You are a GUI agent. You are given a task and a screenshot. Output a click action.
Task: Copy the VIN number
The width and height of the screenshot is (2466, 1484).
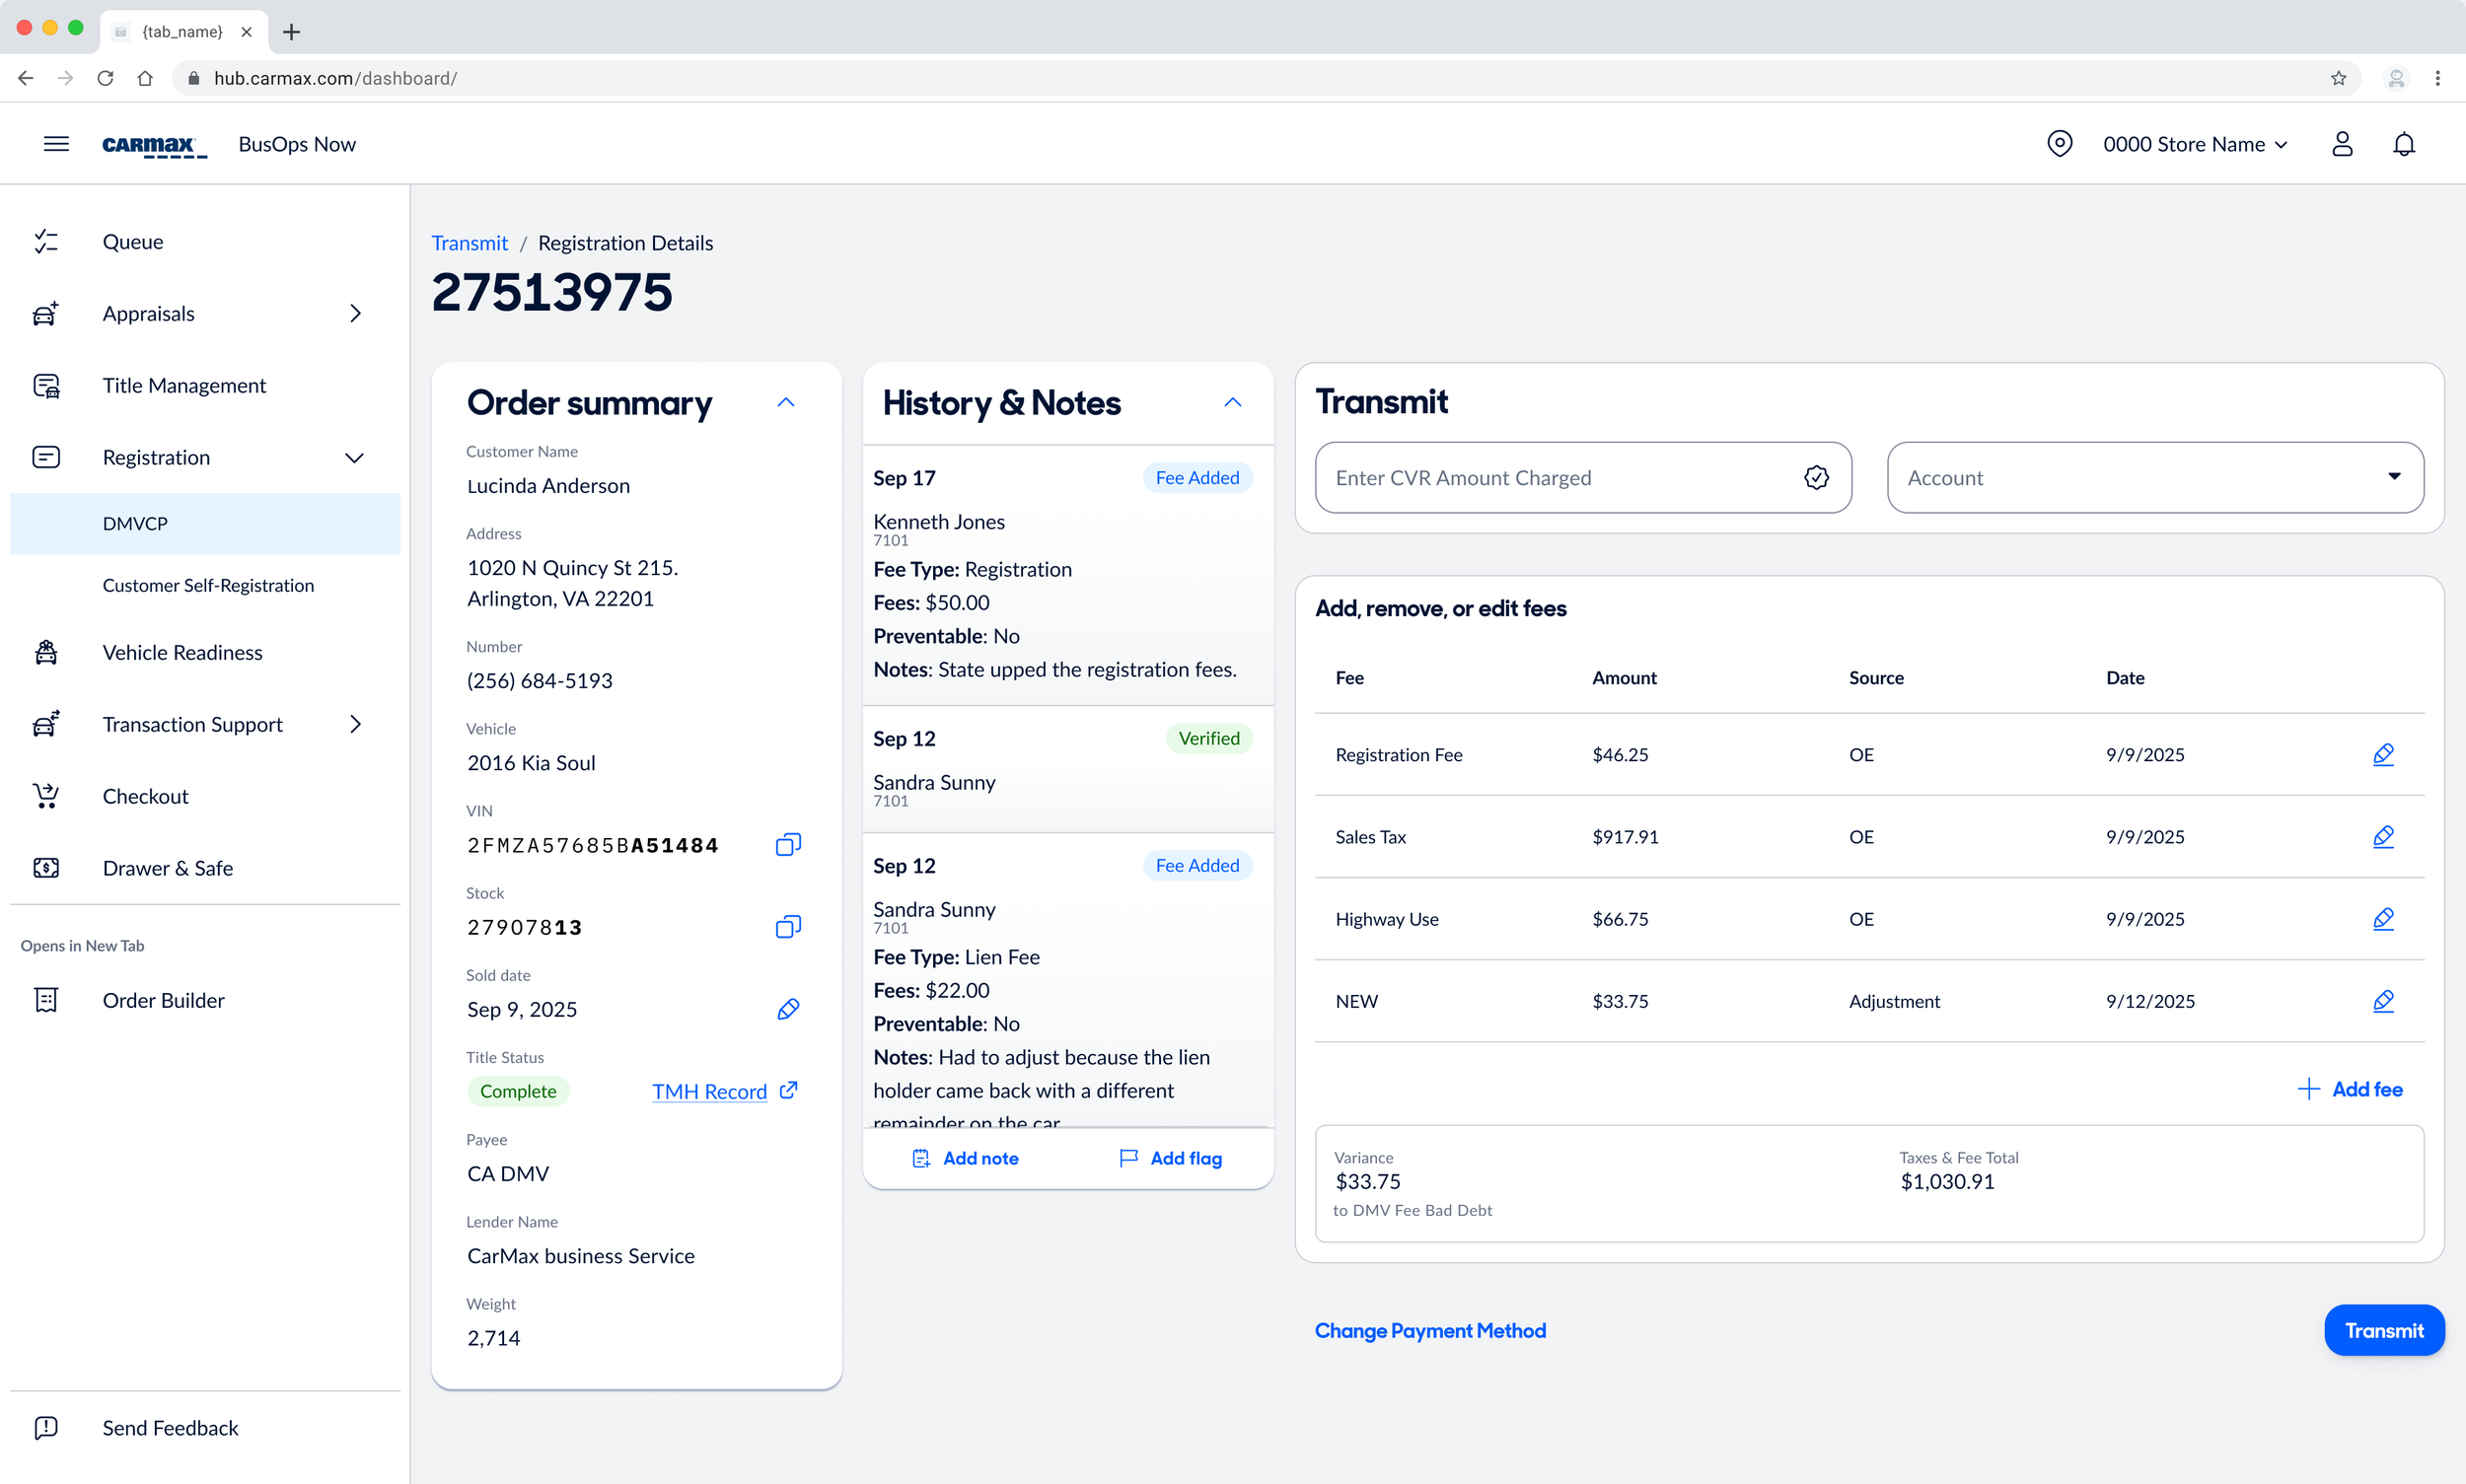click(787, 845)
